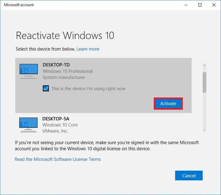Maximize the Microsoft account window
The image size is (221, 195).
200,5
